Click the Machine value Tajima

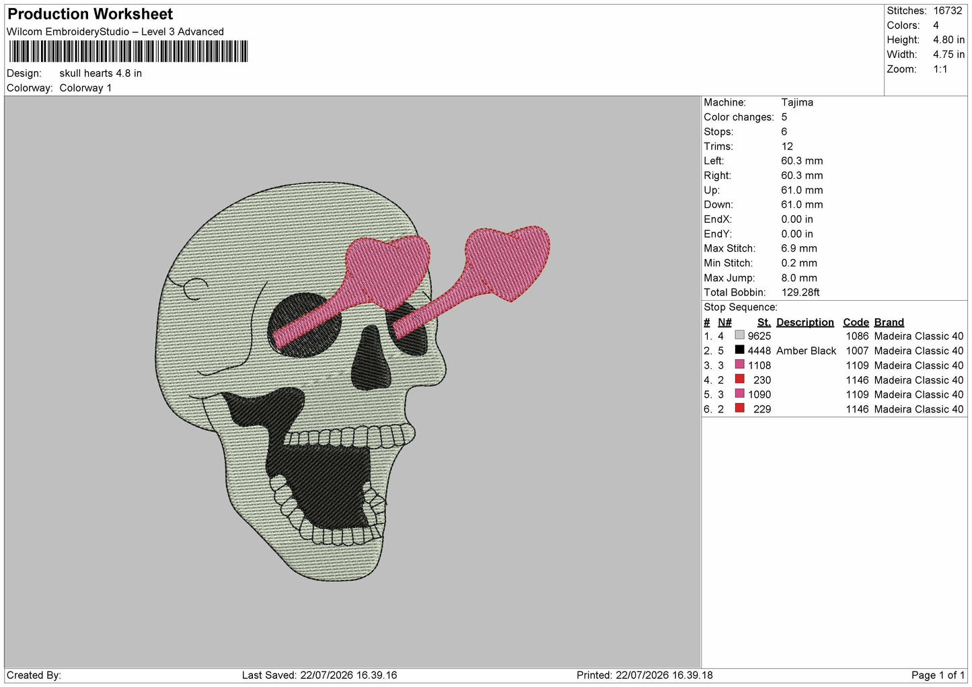coord(797,102)
